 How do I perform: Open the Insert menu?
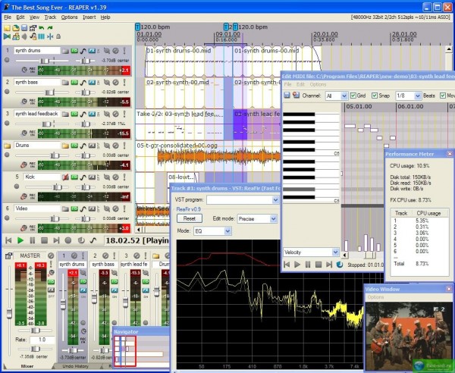pos(89,17)
